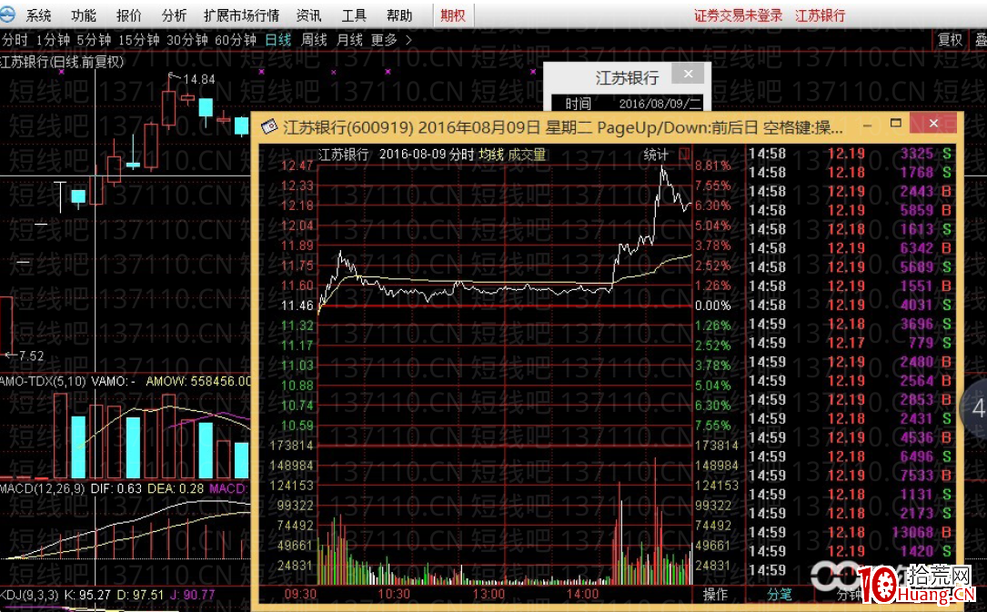Toggle the 成交量 volume display

tap(527, 155)
